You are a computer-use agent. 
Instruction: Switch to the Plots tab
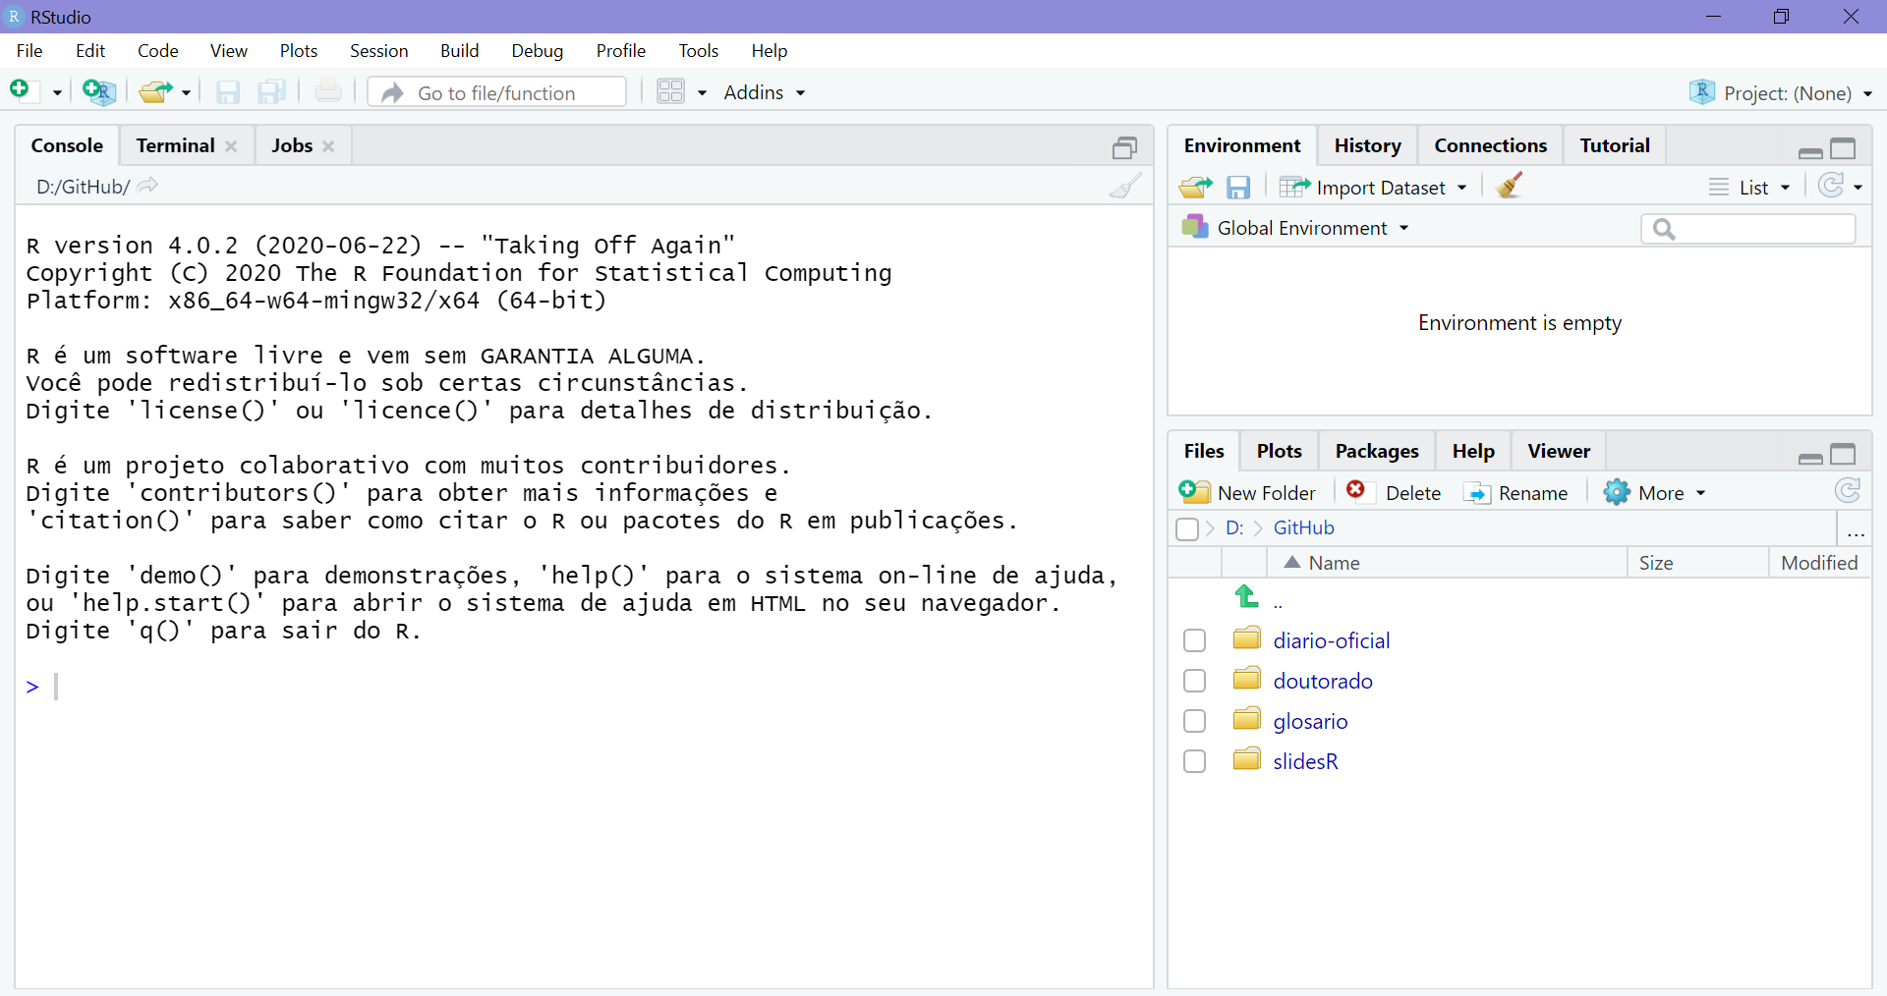(x=1279, y=451)
